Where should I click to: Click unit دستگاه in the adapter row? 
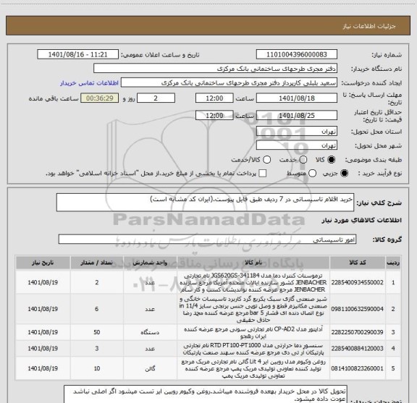tap(150, 332)
